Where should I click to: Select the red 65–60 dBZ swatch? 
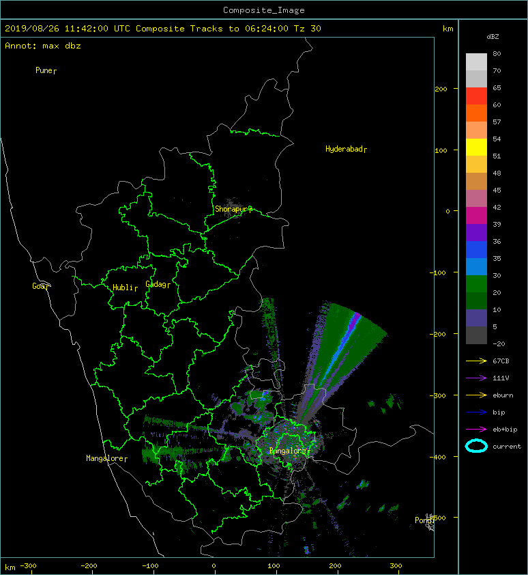click(476, 96)
